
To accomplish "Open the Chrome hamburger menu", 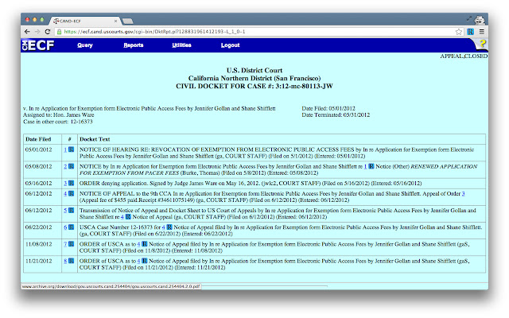I will pos(482,32).
